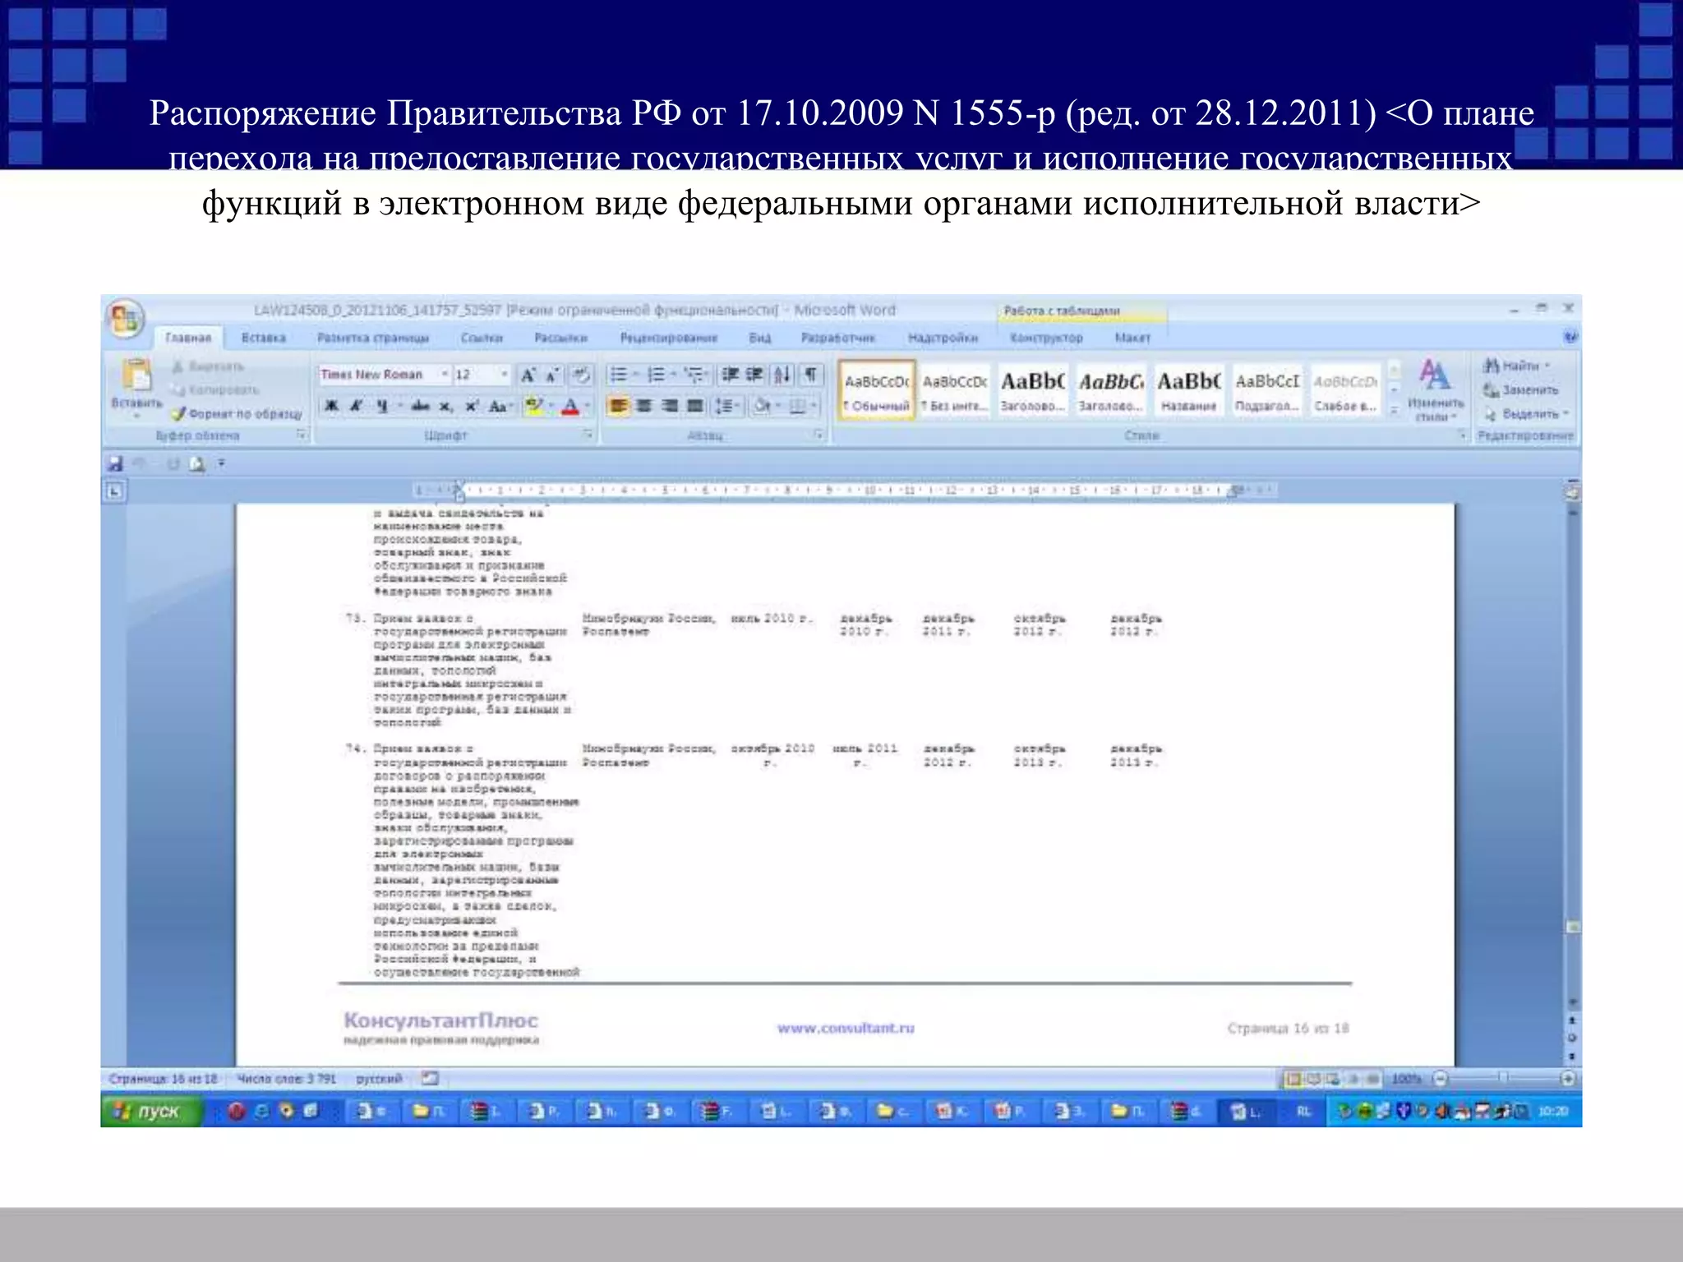Toggle the show paragraph marks (¶) button
Viewport: 1683px width, 1262px height.
[x=810, y=375]
